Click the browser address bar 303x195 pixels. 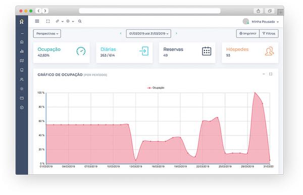[x=149, y=11]
